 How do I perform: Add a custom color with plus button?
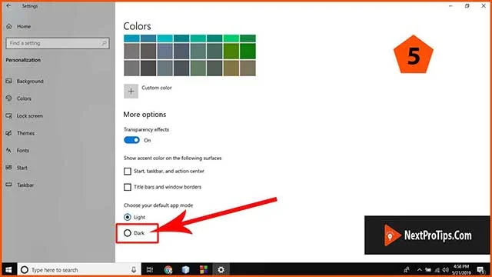[131, 92]
